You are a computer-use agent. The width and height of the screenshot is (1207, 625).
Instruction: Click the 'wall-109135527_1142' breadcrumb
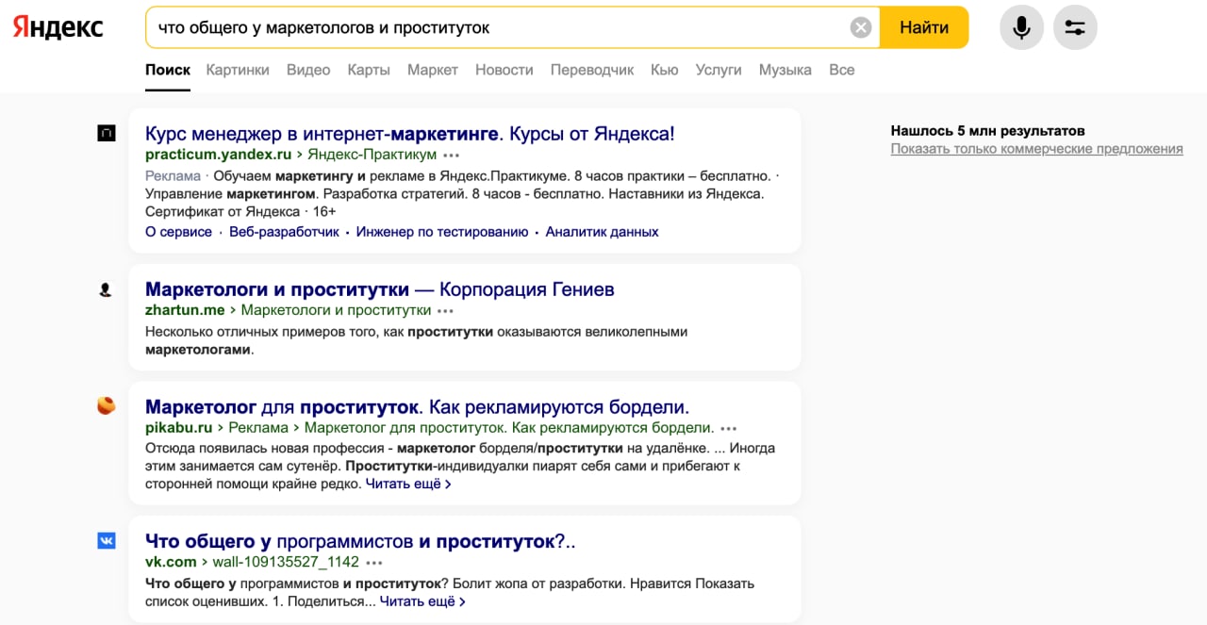pyautogui.click(x=286, y=563)
